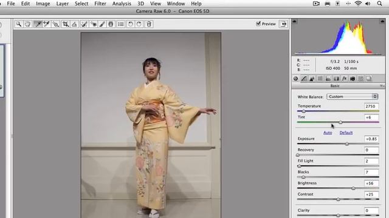Toggle highlight clipping warning on histogram
389x218 pixels.
[382, 22]
